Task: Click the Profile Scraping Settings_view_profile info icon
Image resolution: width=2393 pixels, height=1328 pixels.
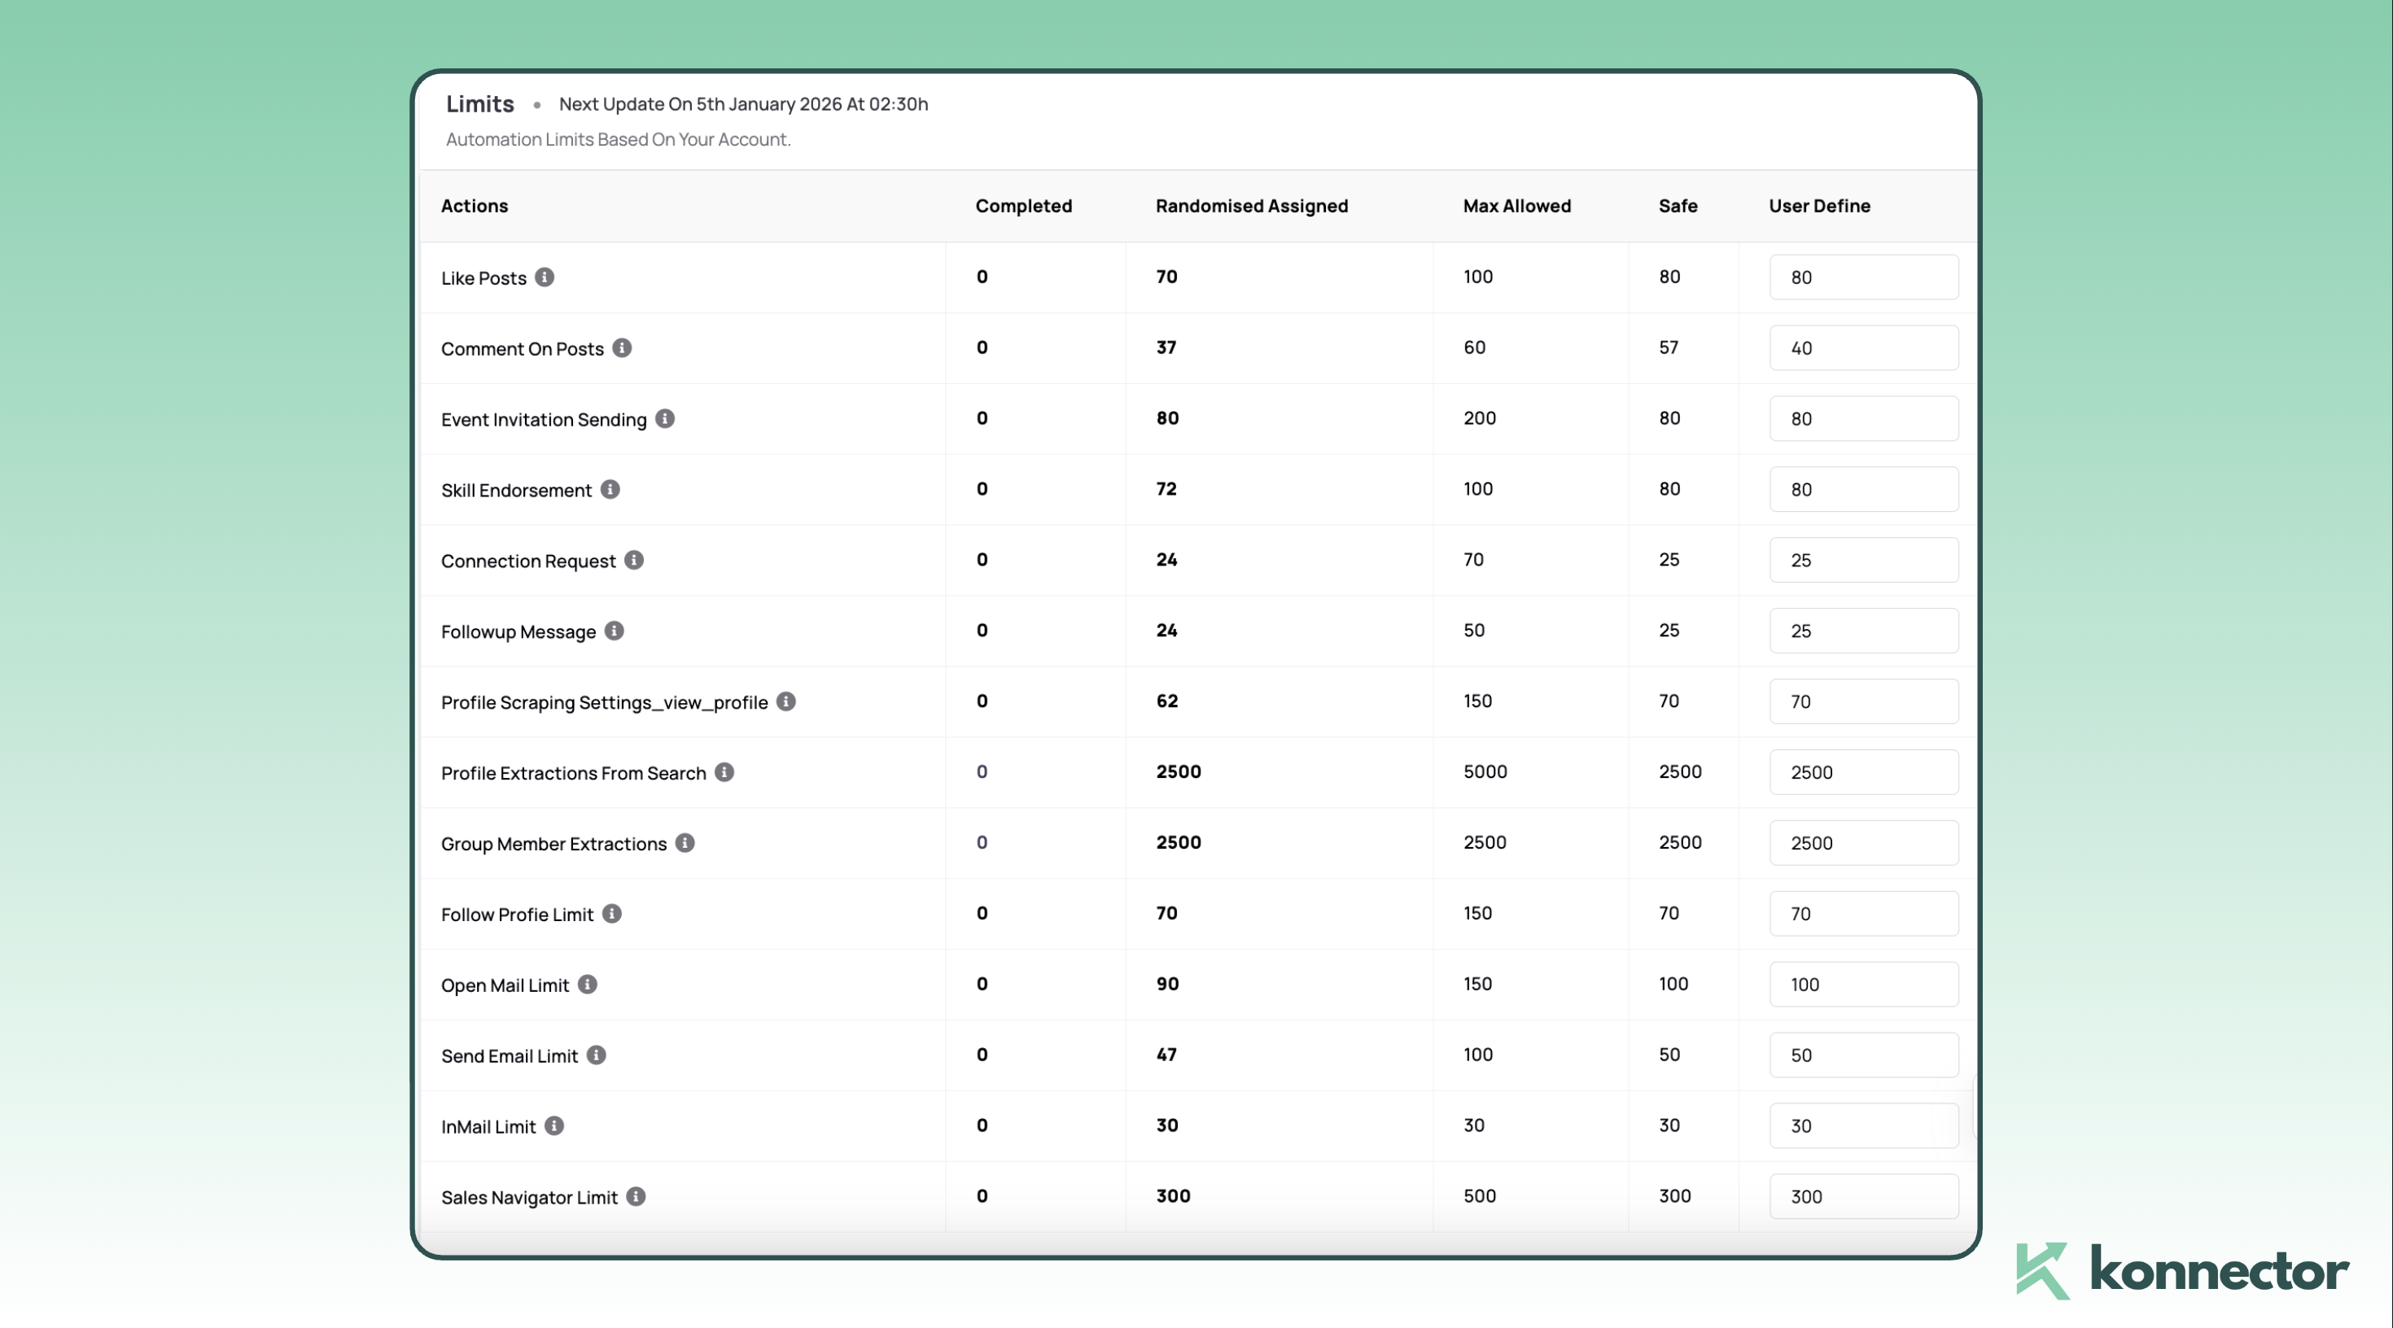Action: [785, 702]
